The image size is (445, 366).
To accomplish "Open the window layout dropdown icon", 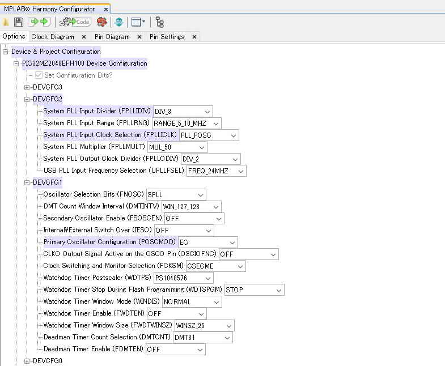I will (138, 22).
